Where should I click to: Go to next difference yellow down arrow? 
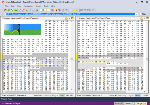tap(77, 10)
